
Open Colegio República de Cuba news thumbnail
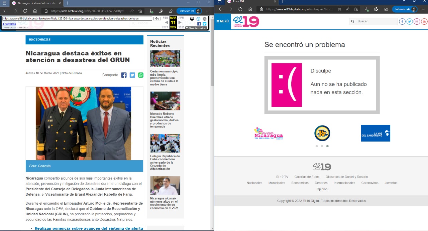165,143
